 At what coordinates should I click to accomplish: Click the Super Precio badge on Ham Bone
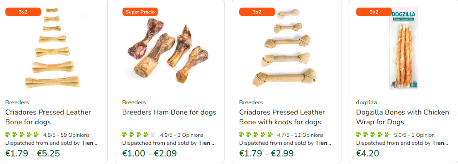point(140,12)
